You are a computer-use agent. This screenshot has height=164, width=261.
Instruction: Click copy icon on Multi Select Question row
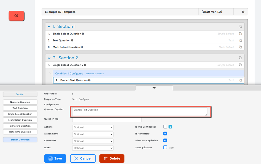240,47
